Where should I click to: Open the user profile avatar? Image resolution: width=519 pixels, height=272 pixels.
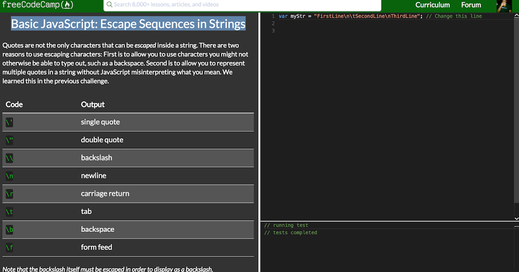[x=504, y=6]
